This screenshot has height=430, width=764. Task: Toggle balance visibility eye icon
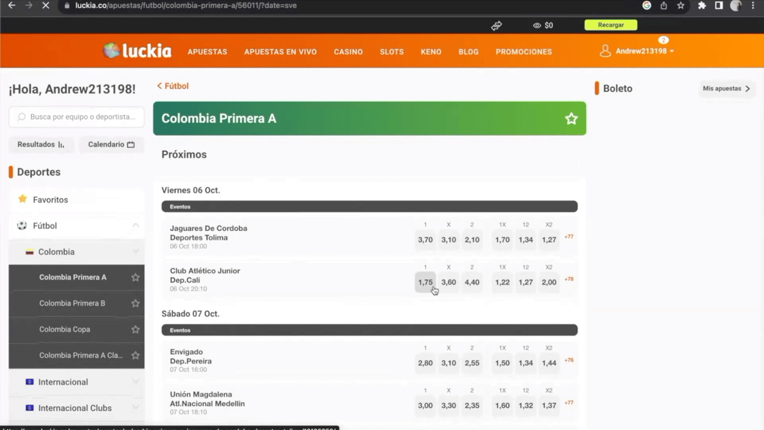pos(537,25)
